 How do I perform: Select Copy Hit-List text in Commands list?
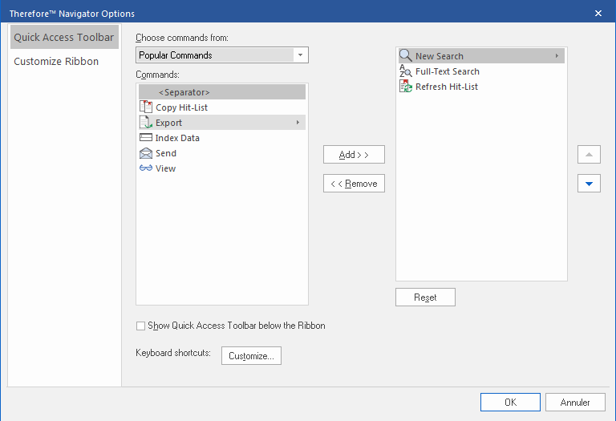click(x=181, y=107)
